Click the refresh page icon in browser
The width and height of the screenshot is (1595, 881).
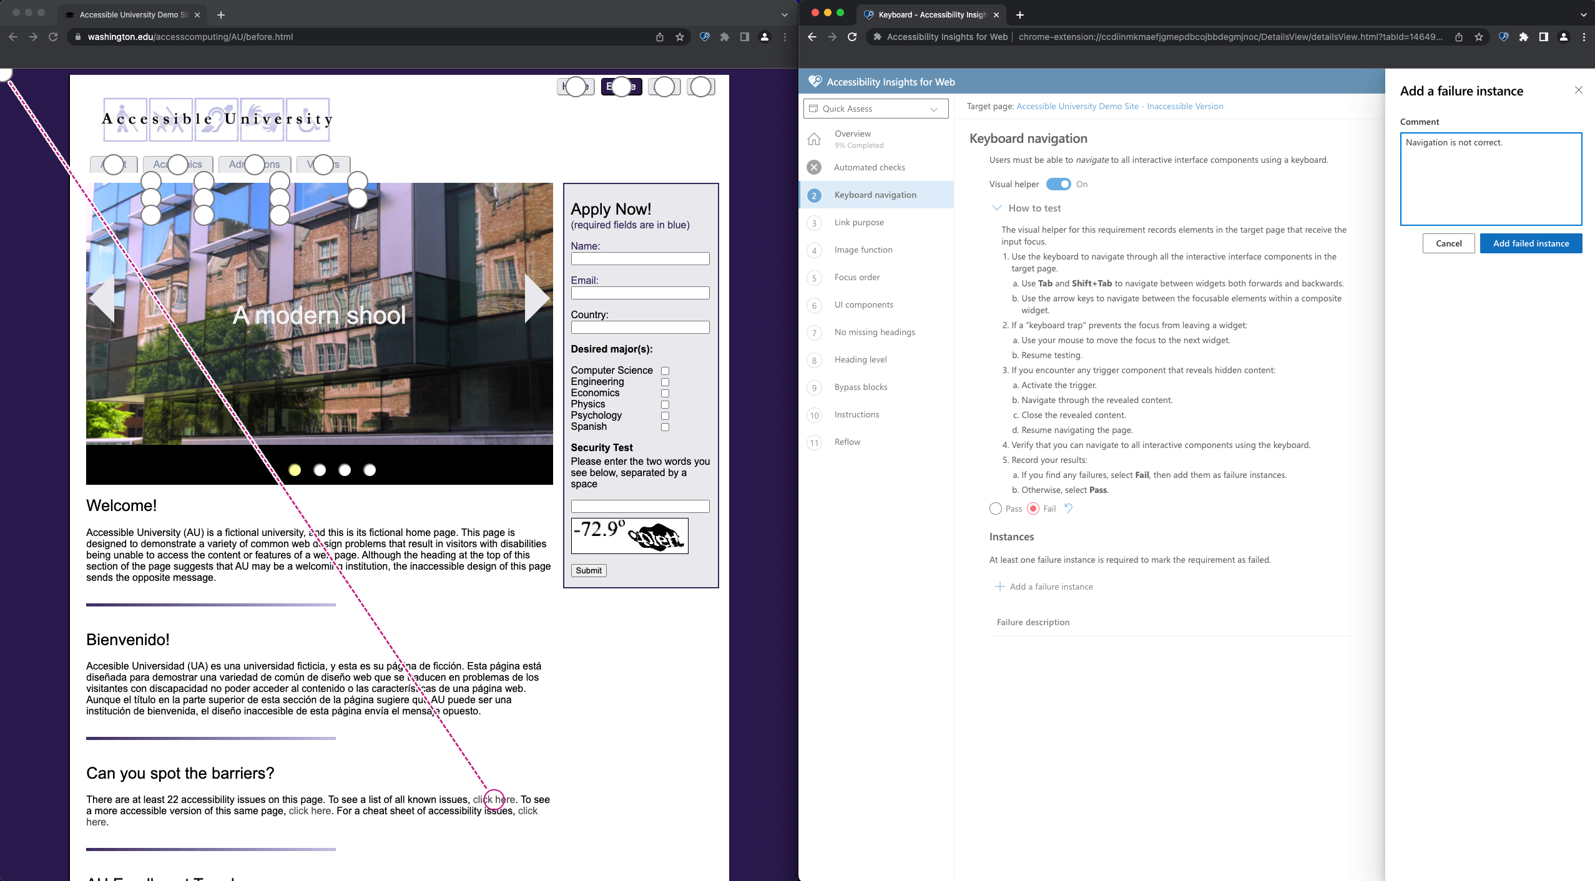pos(54,37)
